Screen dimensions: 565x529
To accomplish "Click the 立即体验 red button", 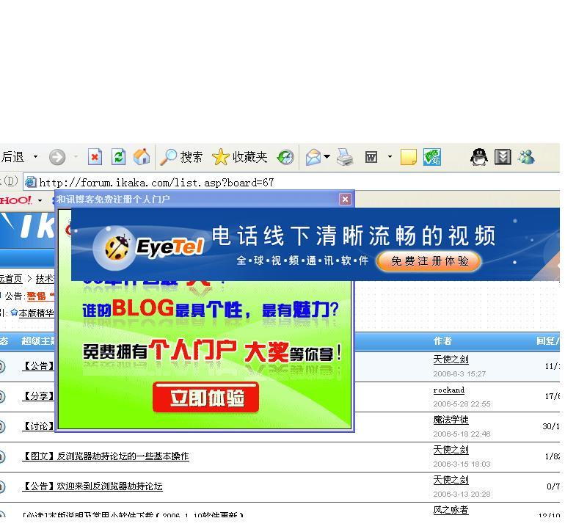I will (x=205, y=398).
